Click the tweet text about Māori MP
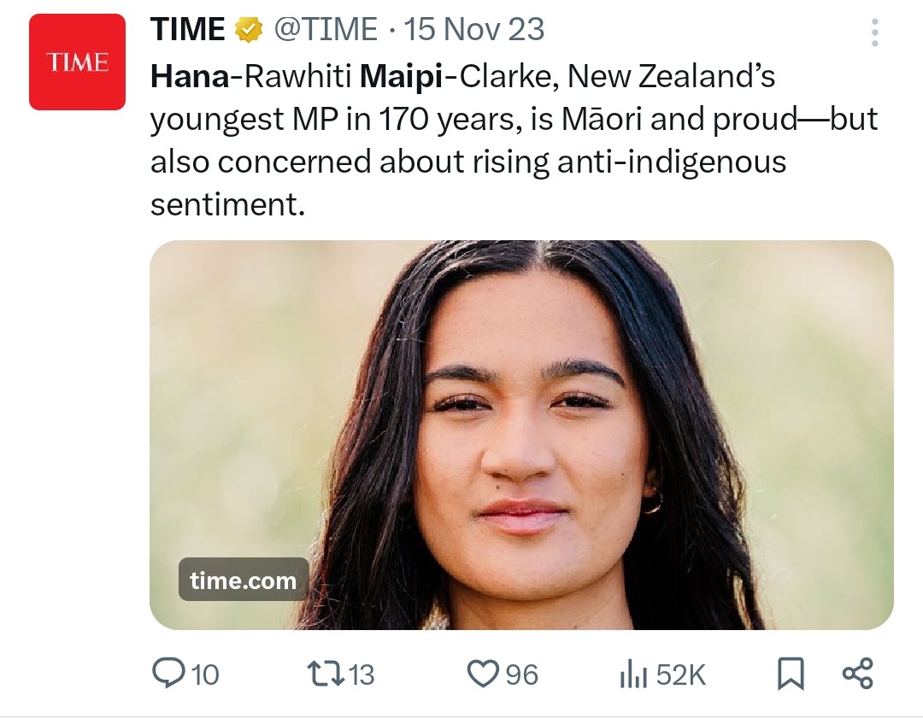 513,141
